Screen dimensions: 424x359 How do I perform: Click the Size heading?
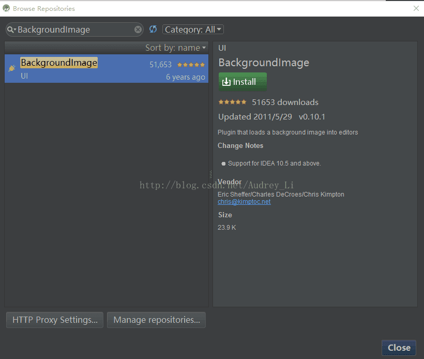point(225,215)
